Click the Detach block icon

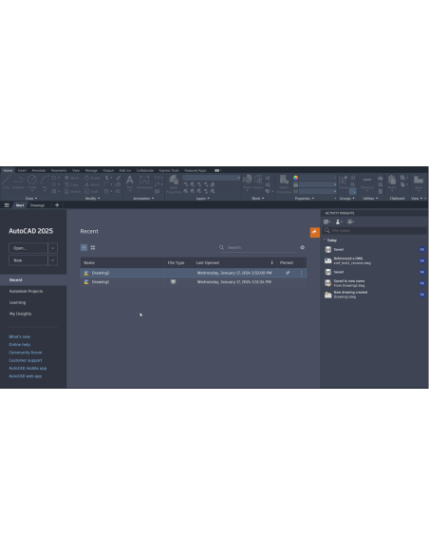[x=258, y=182]
